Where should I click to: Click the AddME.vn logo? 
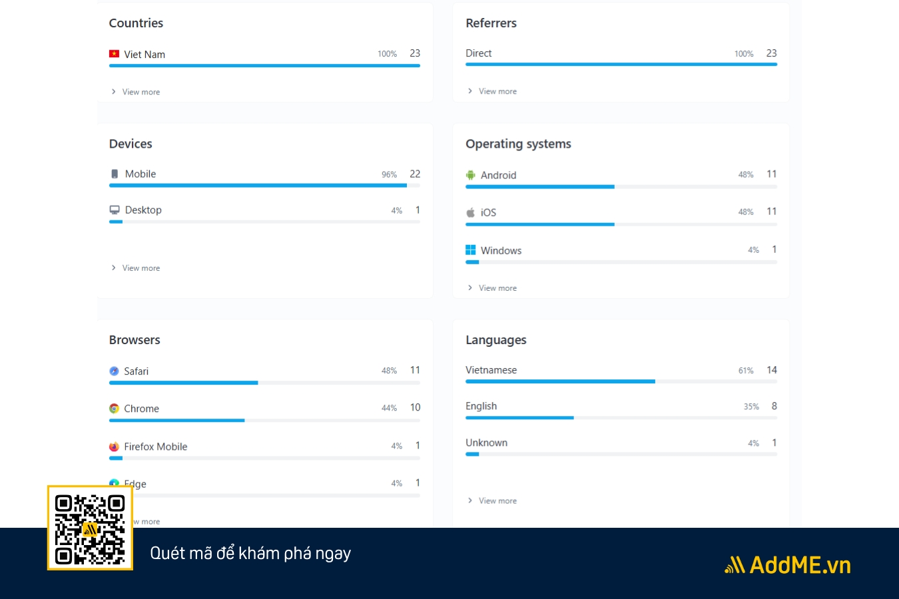(x=788, y=565)
